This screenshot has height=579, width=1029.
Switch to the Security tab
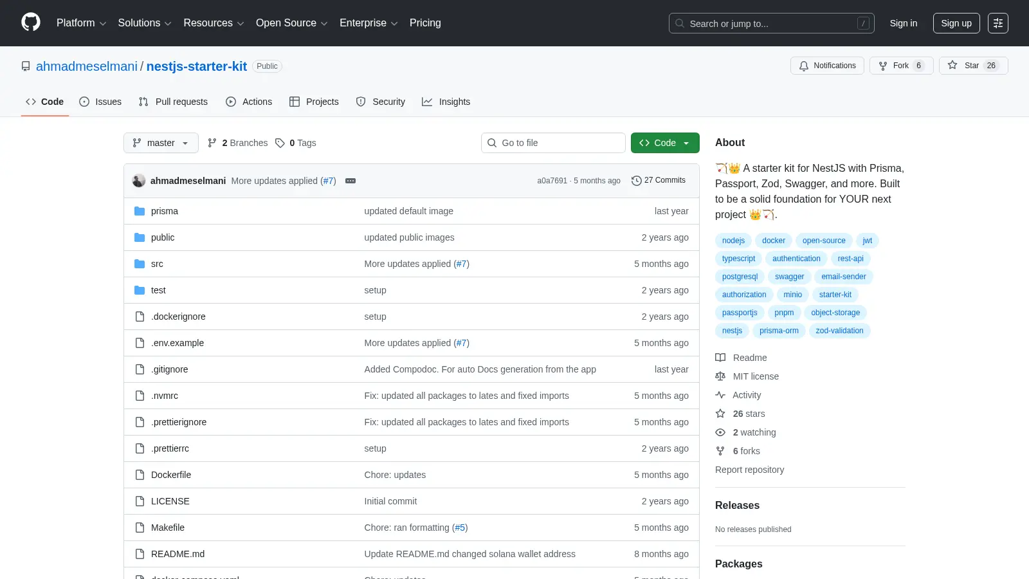click(381, 102)
